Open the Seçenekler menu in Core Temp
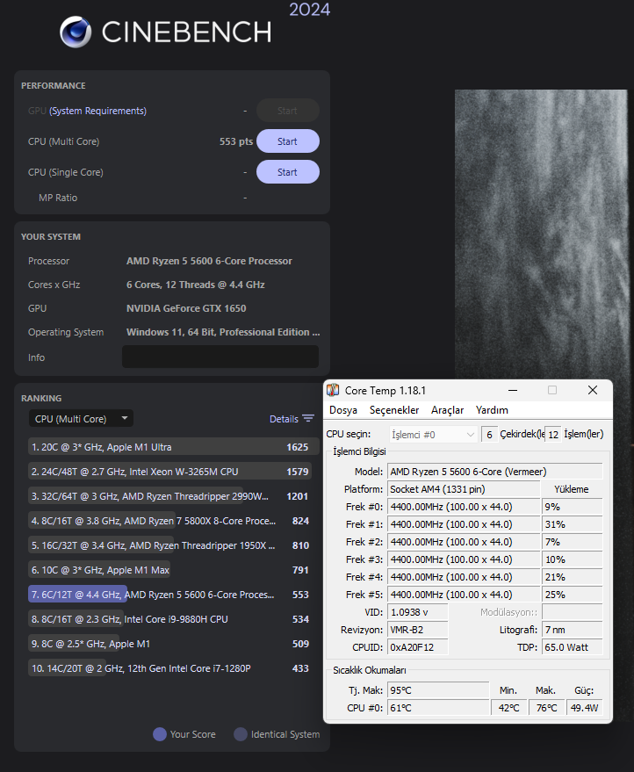This screenshot has width=634, height=772. pos(394,410)
